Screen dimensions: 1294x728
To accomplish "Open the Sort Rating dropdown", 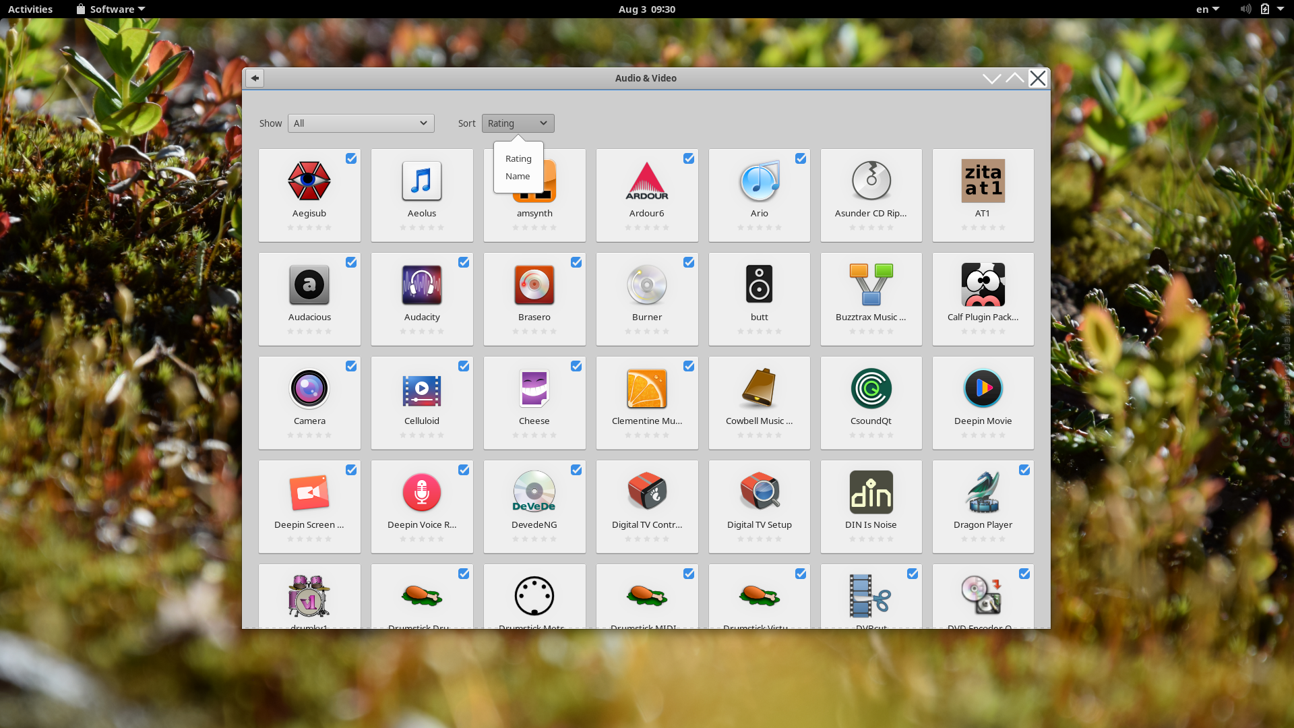I will [518, 123].
